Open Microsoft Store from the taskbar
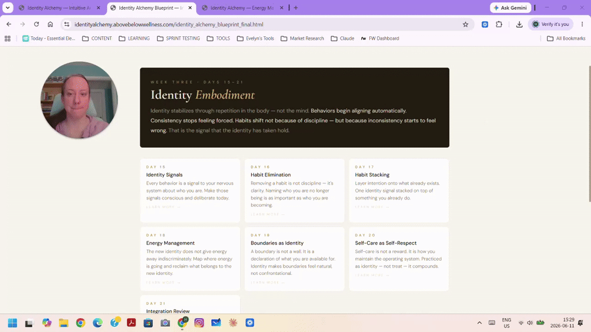Screen dimensions: 591x332 pyautogui.click(x=148, y=323)
